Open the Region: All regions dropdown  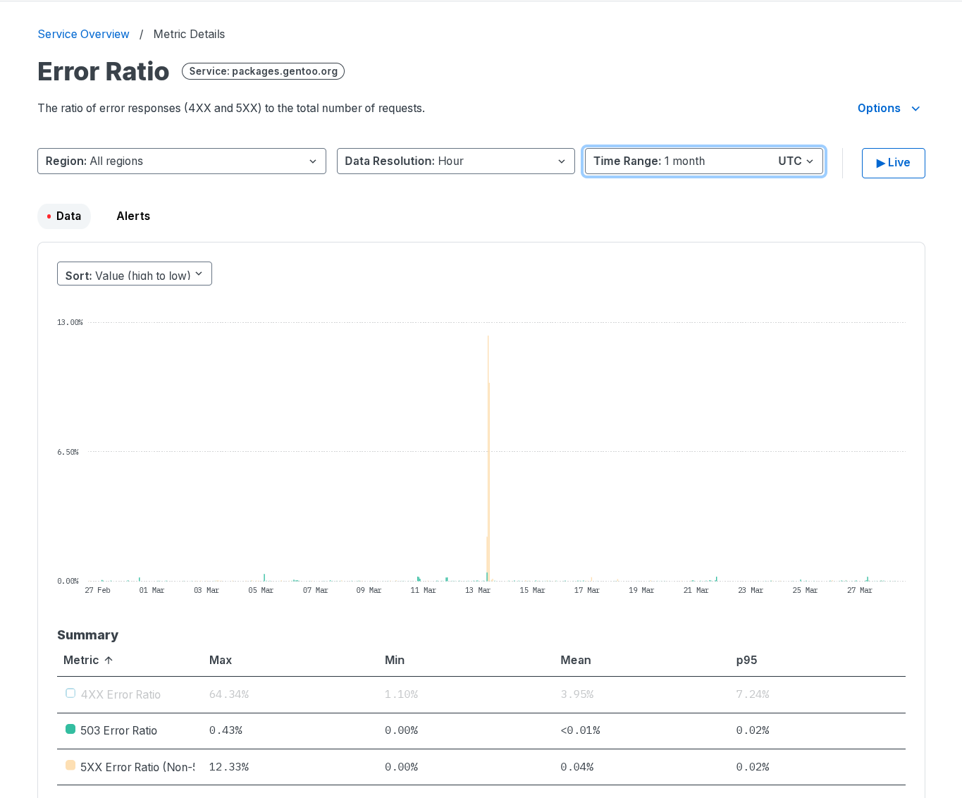tap(181, 161)
